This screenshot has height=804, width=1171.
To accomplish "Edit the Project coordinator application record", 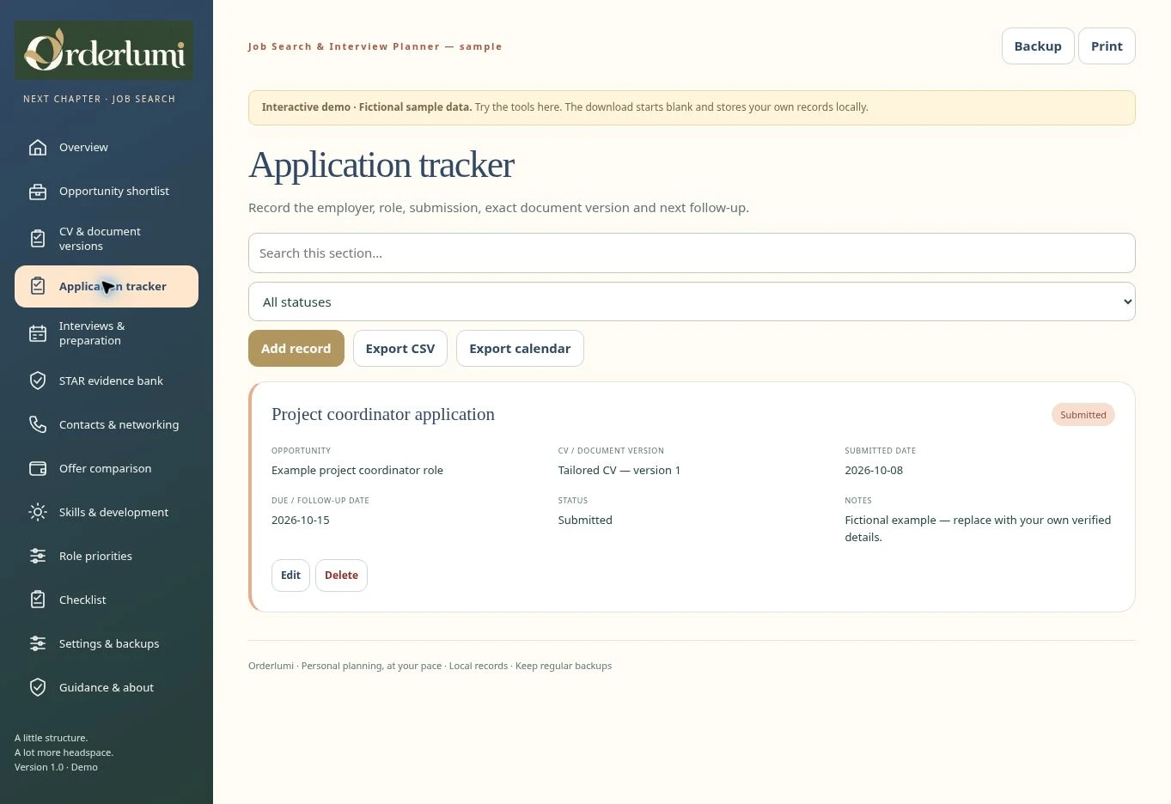I will click(290, 576).
